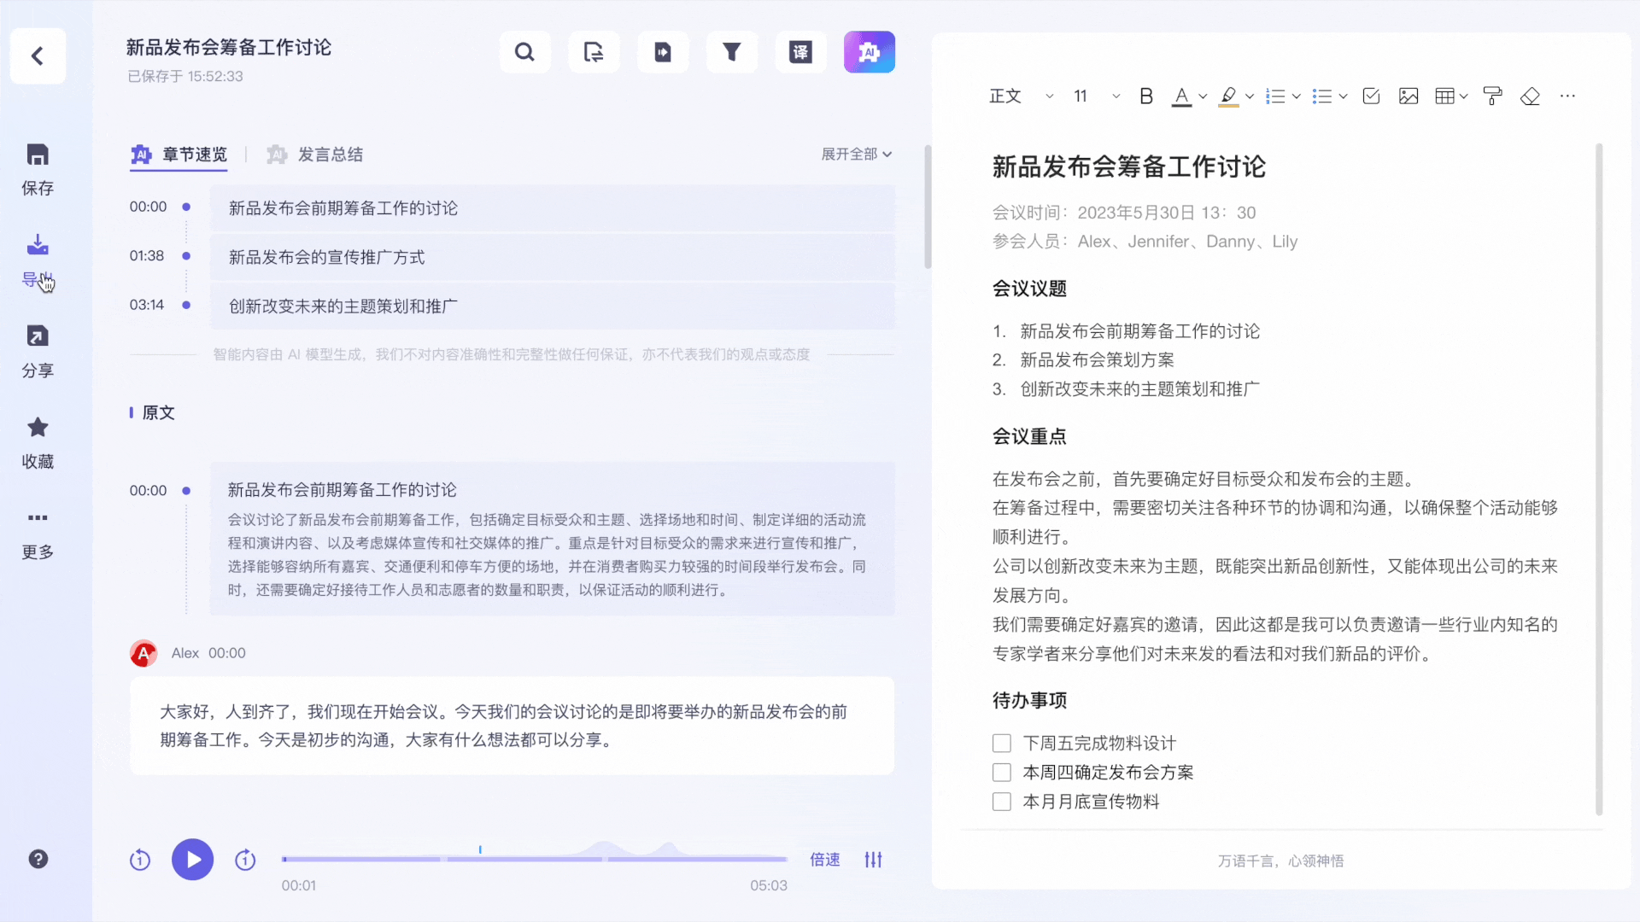Check the 本周四确定发布会方案 task

coord(1000,772)
